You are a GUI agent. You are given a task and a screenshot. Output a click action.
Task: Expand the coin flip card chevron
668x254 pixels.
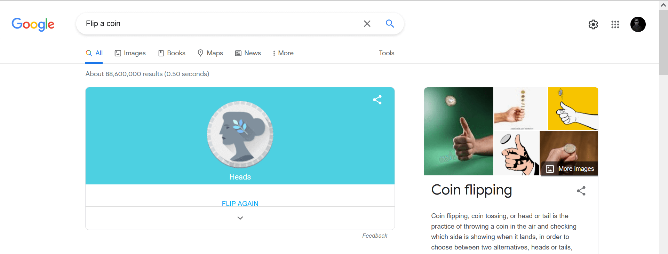pyautogui.click(x=240, y=218)
